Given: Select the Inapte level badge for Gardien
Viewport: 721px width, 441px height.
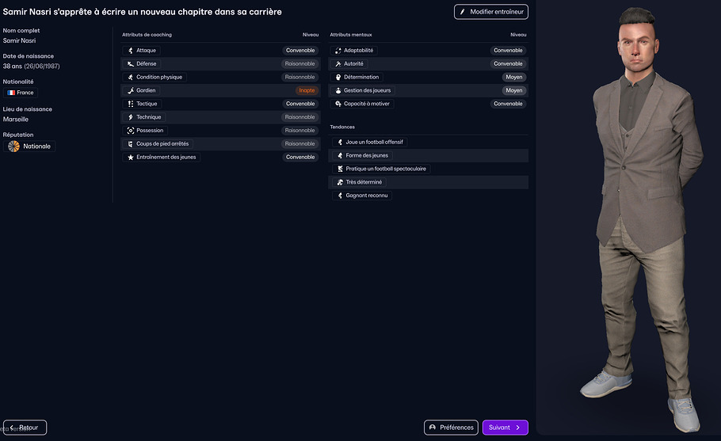Looking at the screenshot, I should point(307,91).
